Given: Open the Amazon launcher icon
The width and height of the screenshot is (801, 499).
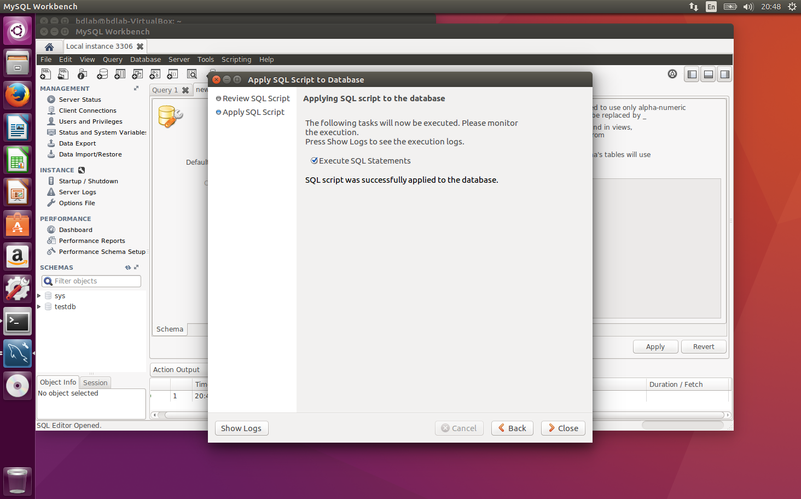Looking at the screenshot, I should [18, 257].
